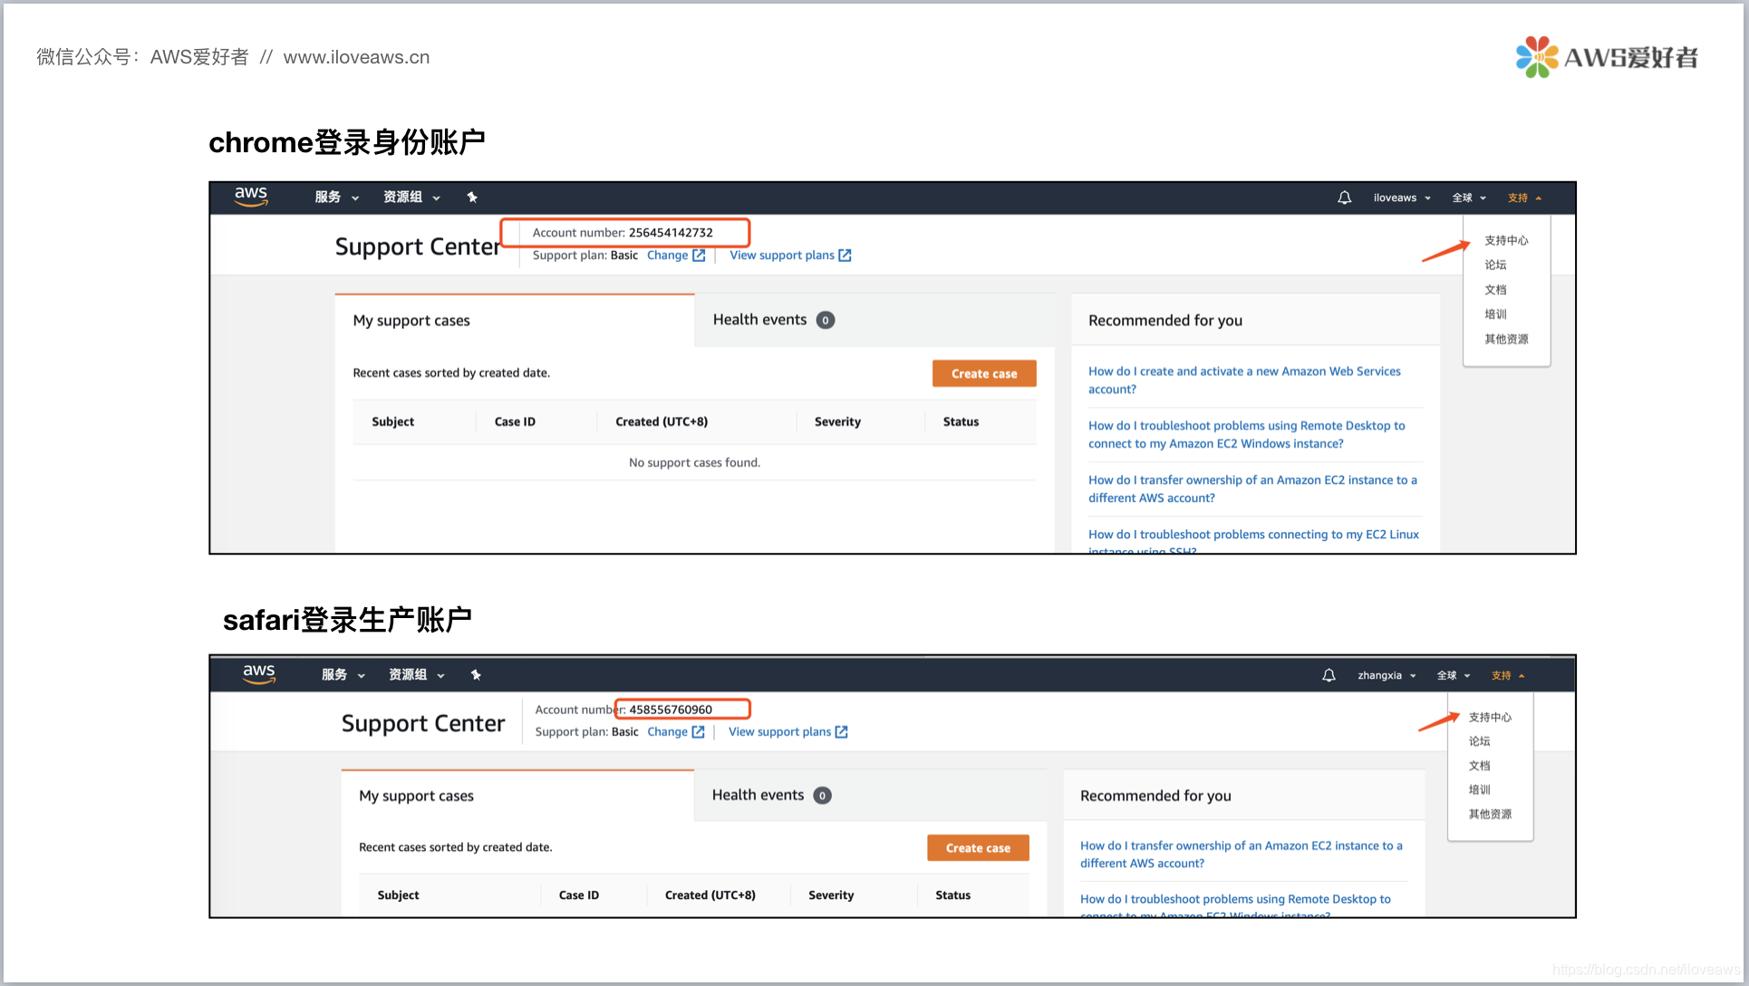Select 支持中心 in the zhangxia console menu
This screenshot has height=986, width=1749.
tap(1490, 717)
